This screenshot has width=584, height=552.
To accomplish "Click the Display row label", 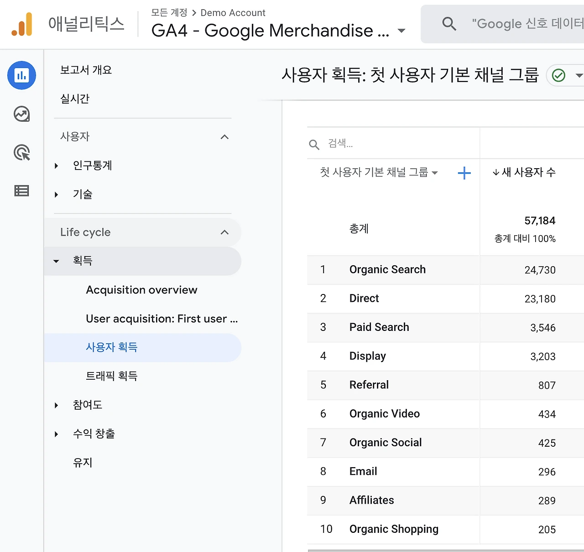I will [x=368, y=356].
